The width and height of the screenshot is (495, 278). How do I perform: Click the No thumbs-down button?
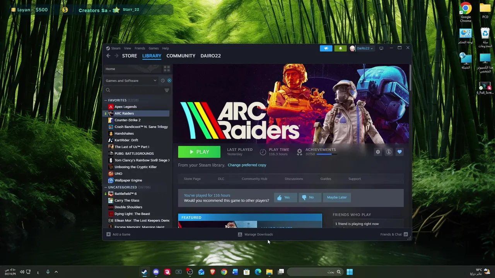tap(310, 197)
